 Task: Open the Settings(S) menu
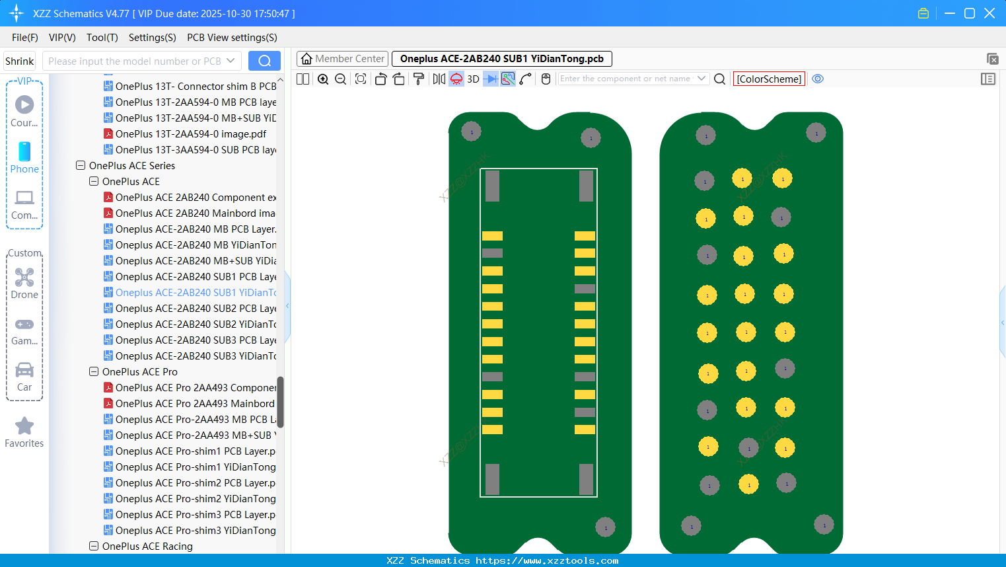pyautogui.click(x=152, y=38)
